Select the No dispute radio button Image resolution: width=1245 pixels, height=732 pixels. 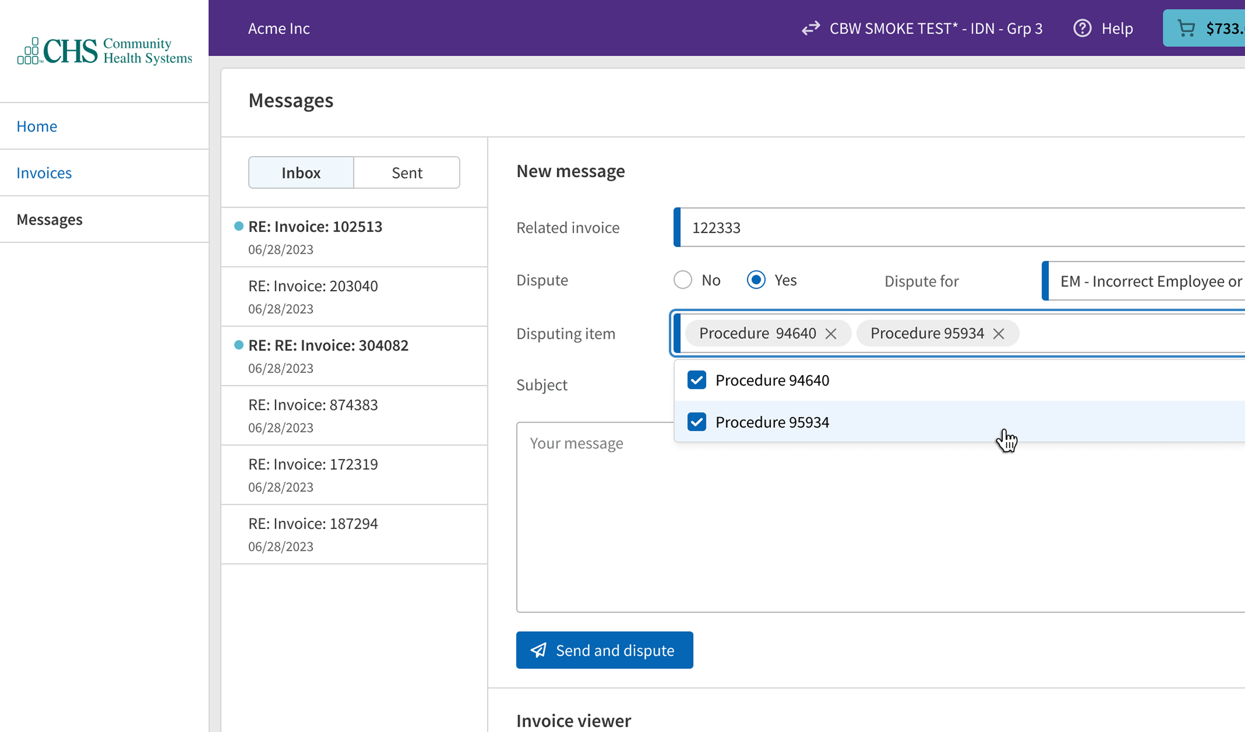pyautogui.click(x=683, y=280)
